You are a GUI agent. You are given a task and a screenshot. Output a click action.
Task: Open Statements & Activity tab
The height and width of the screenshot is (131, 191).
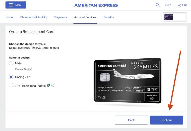pos(34,17)
